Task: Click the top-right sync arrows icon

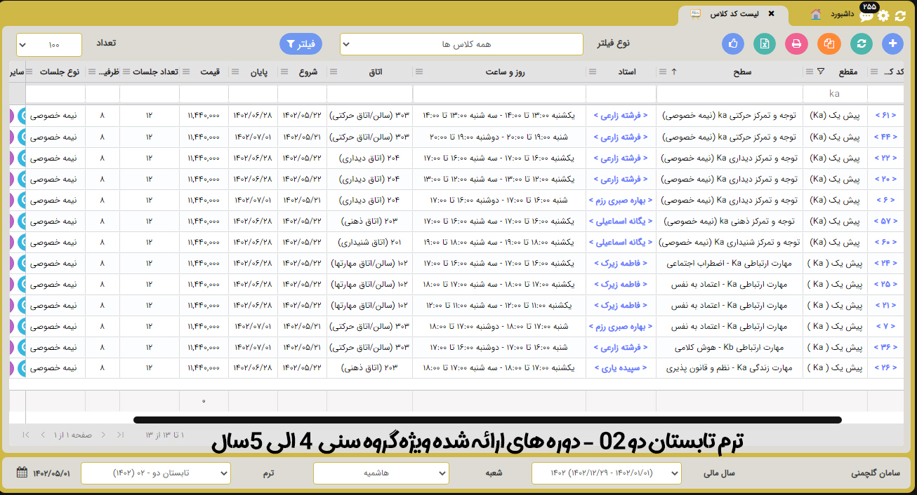Action: (900, 15)
